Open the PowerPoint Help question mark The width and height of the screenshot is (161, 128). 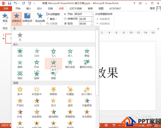click(x=134, y=3)
